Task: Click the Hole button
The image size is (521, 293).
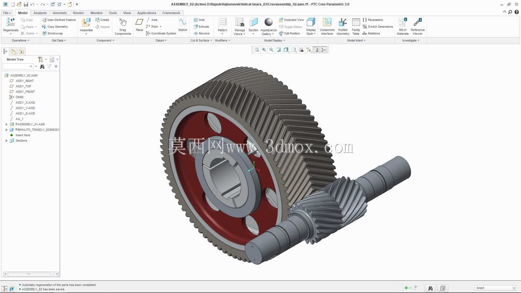Action: click(199, 20)
